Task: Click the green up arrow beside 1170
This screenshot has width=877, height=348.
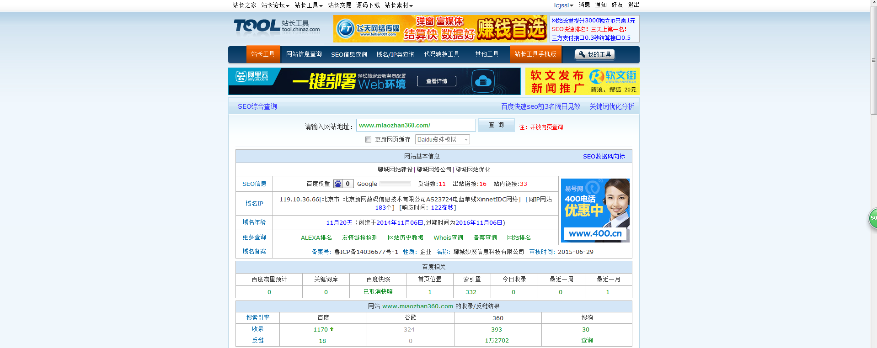Action: pyautogui.click(x=332, y=329)
